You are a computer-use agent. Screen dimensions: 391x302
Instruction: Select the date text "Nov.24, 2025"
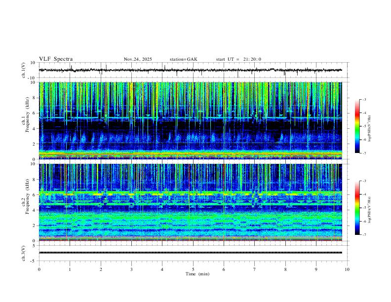[x=138, y=59]
